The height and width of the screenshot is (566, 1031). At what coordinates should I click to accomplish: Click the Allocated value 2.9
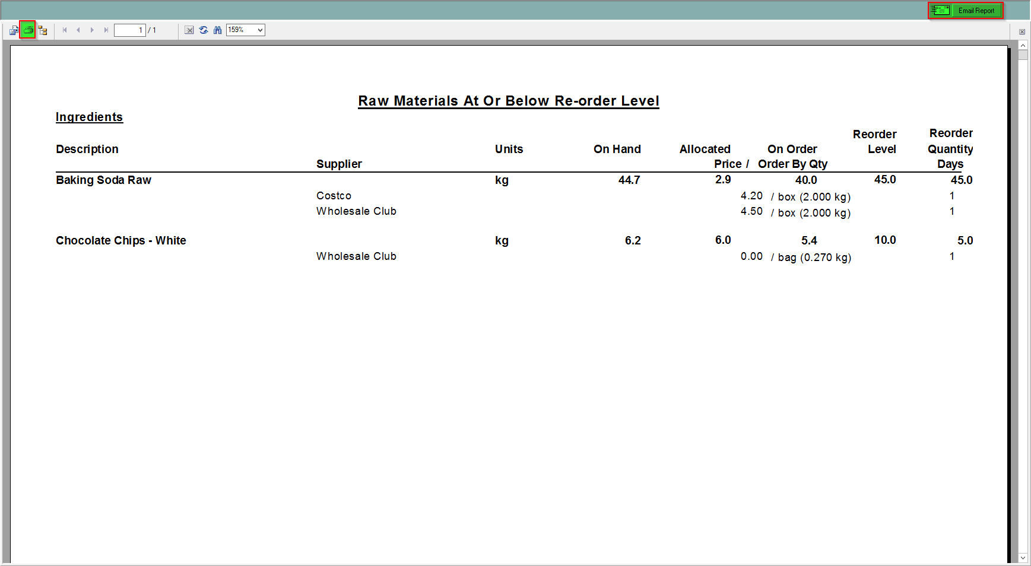(x=723, y=179)
